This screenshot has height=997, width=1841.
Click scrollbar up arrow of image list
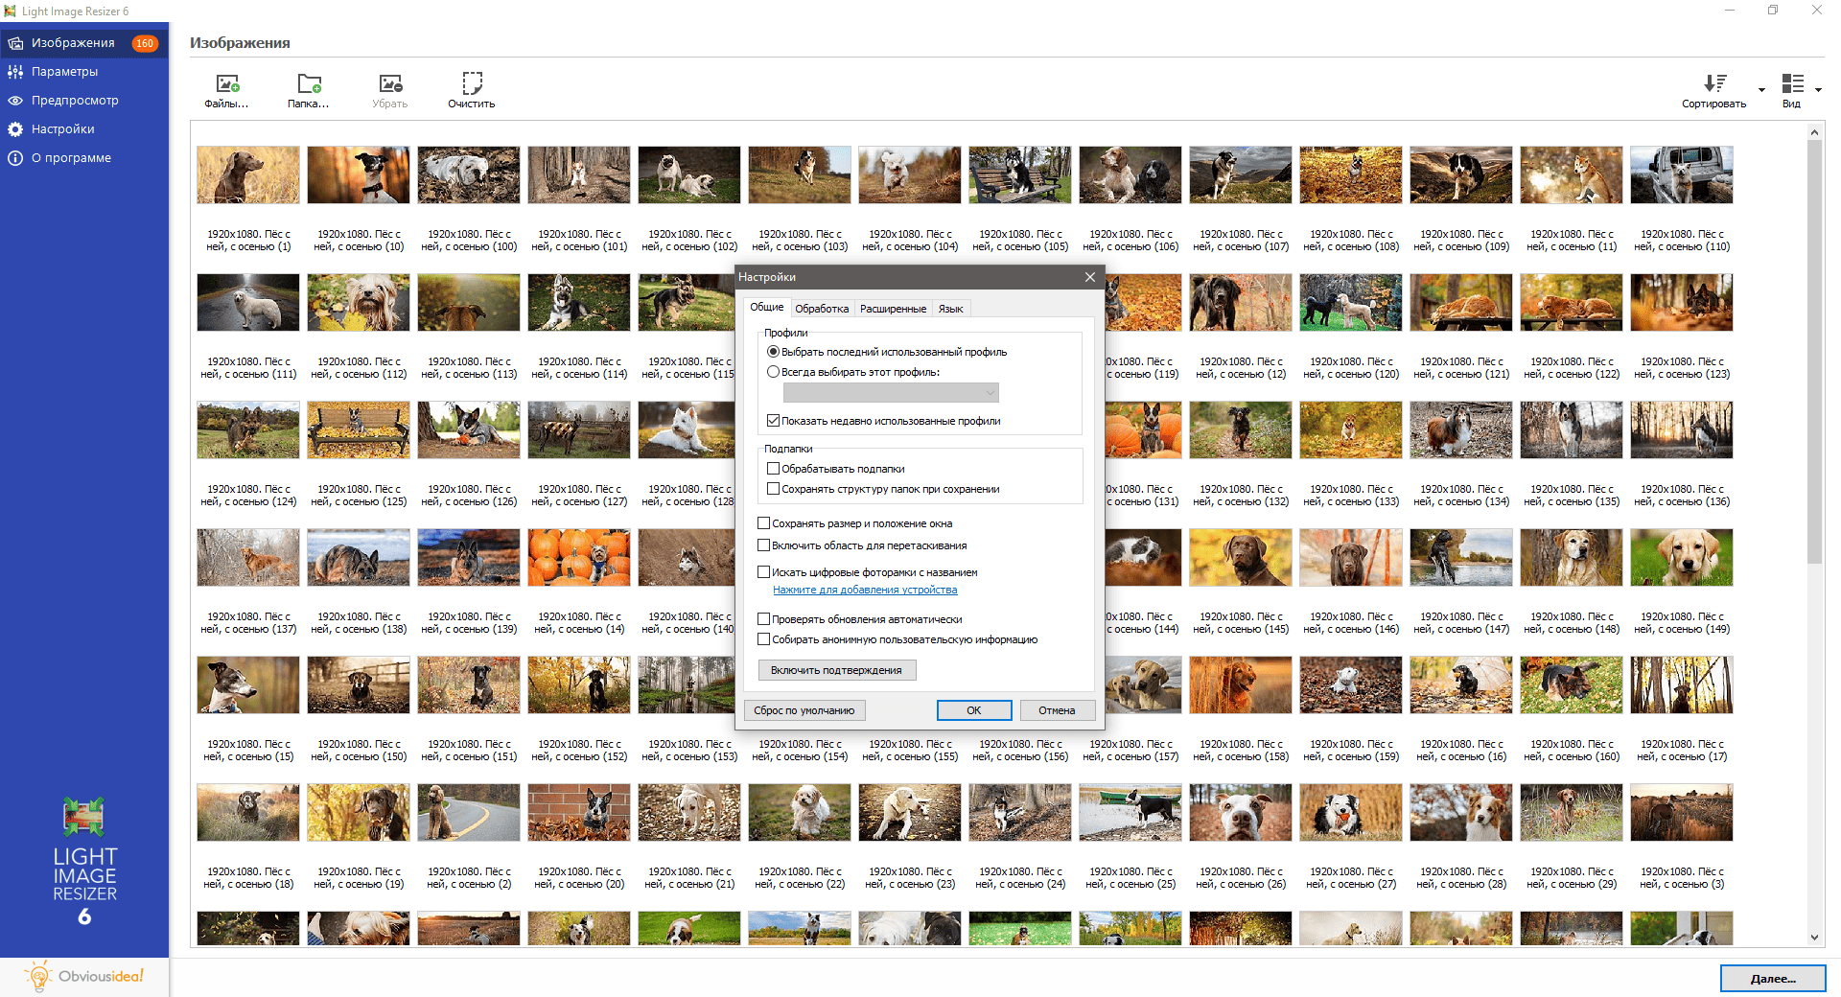coord(1814,132)
